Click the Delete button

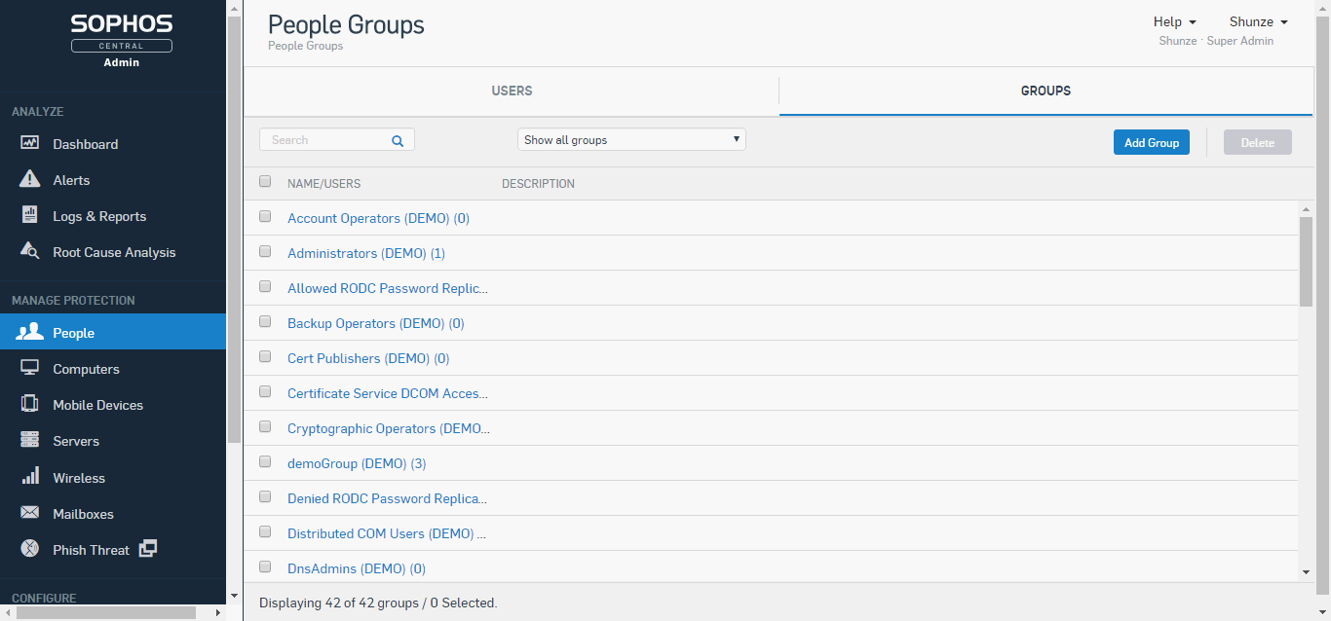[x=1257, y=142]
